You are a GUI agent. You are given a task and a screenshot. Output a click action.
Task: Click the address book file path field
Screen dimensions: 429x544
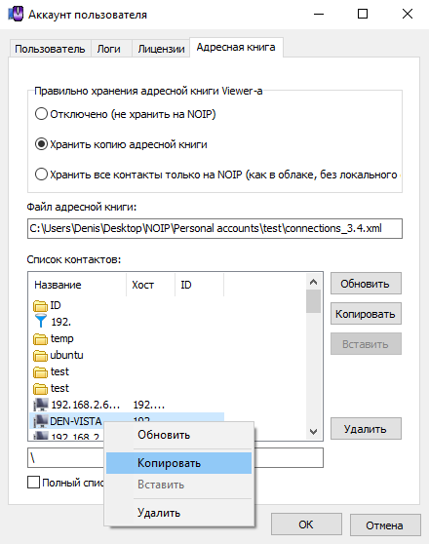pyautogui.click(x=214, y=228)
